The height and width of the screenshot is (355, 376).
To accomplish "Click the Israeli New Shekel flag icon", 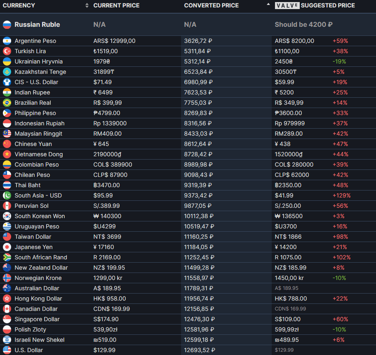I will [x=7, y=340].
